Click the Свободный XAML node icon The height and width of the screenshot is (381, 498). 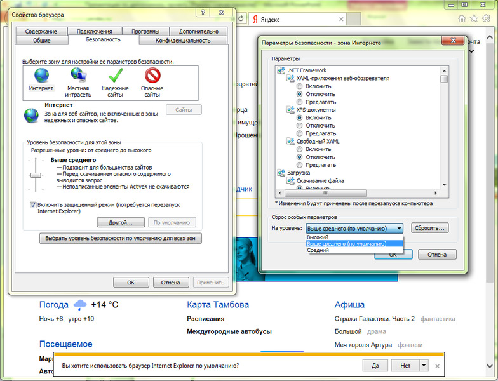pyautogui.click(x=291, y=141)
